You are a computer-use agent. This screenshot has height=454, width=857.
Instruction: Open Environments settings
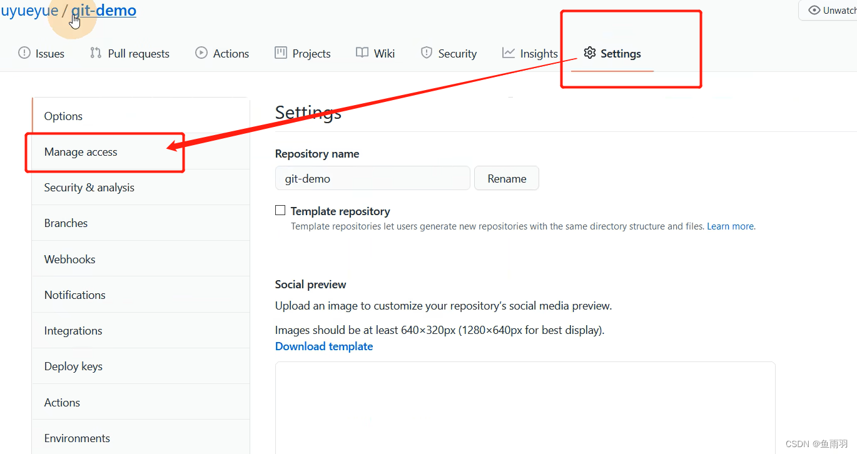(x=141, y=438)
